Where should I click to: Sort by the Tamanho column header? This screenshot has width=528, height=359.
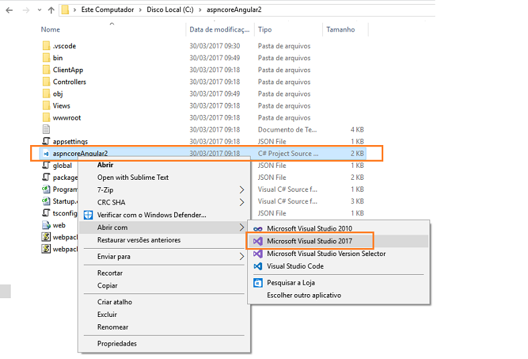click(340, 29)
